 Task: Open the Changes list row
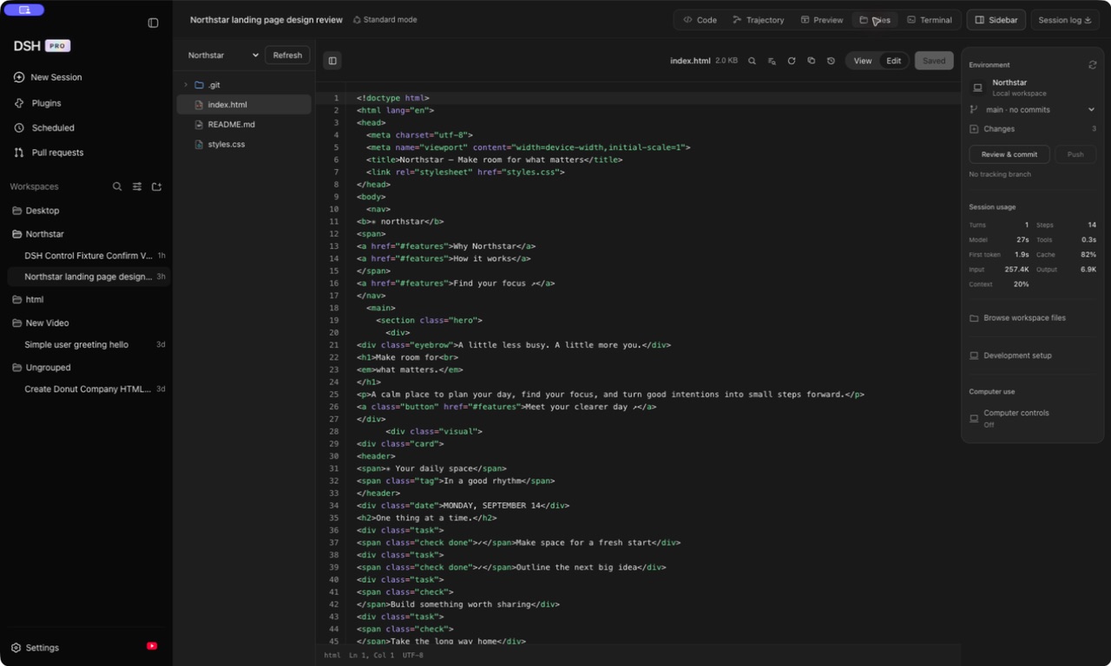(1033, 129)
